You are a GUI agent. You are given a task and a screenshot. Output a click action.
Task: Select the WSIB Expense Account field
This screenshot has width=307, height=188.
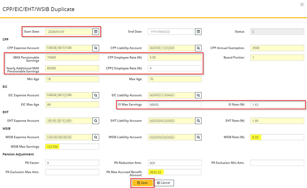tap(69, 137)
